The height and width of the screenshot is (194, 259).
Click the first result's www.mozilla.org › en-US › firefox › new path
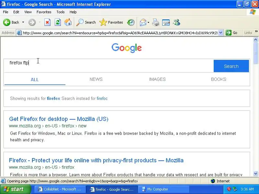[48, 126]
